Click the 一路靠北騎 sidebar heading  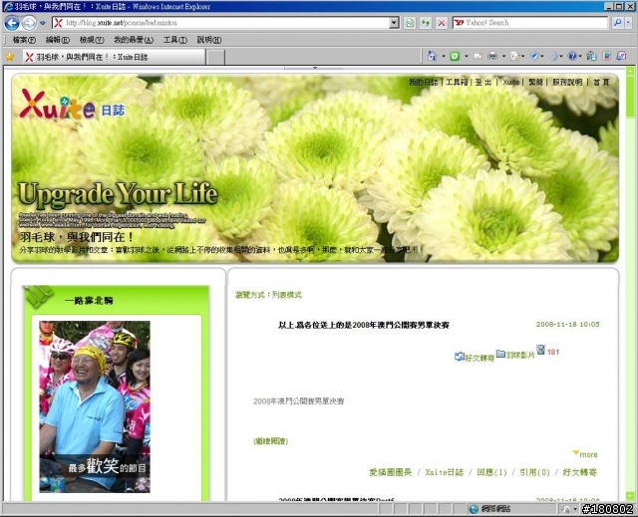(89, 301)
